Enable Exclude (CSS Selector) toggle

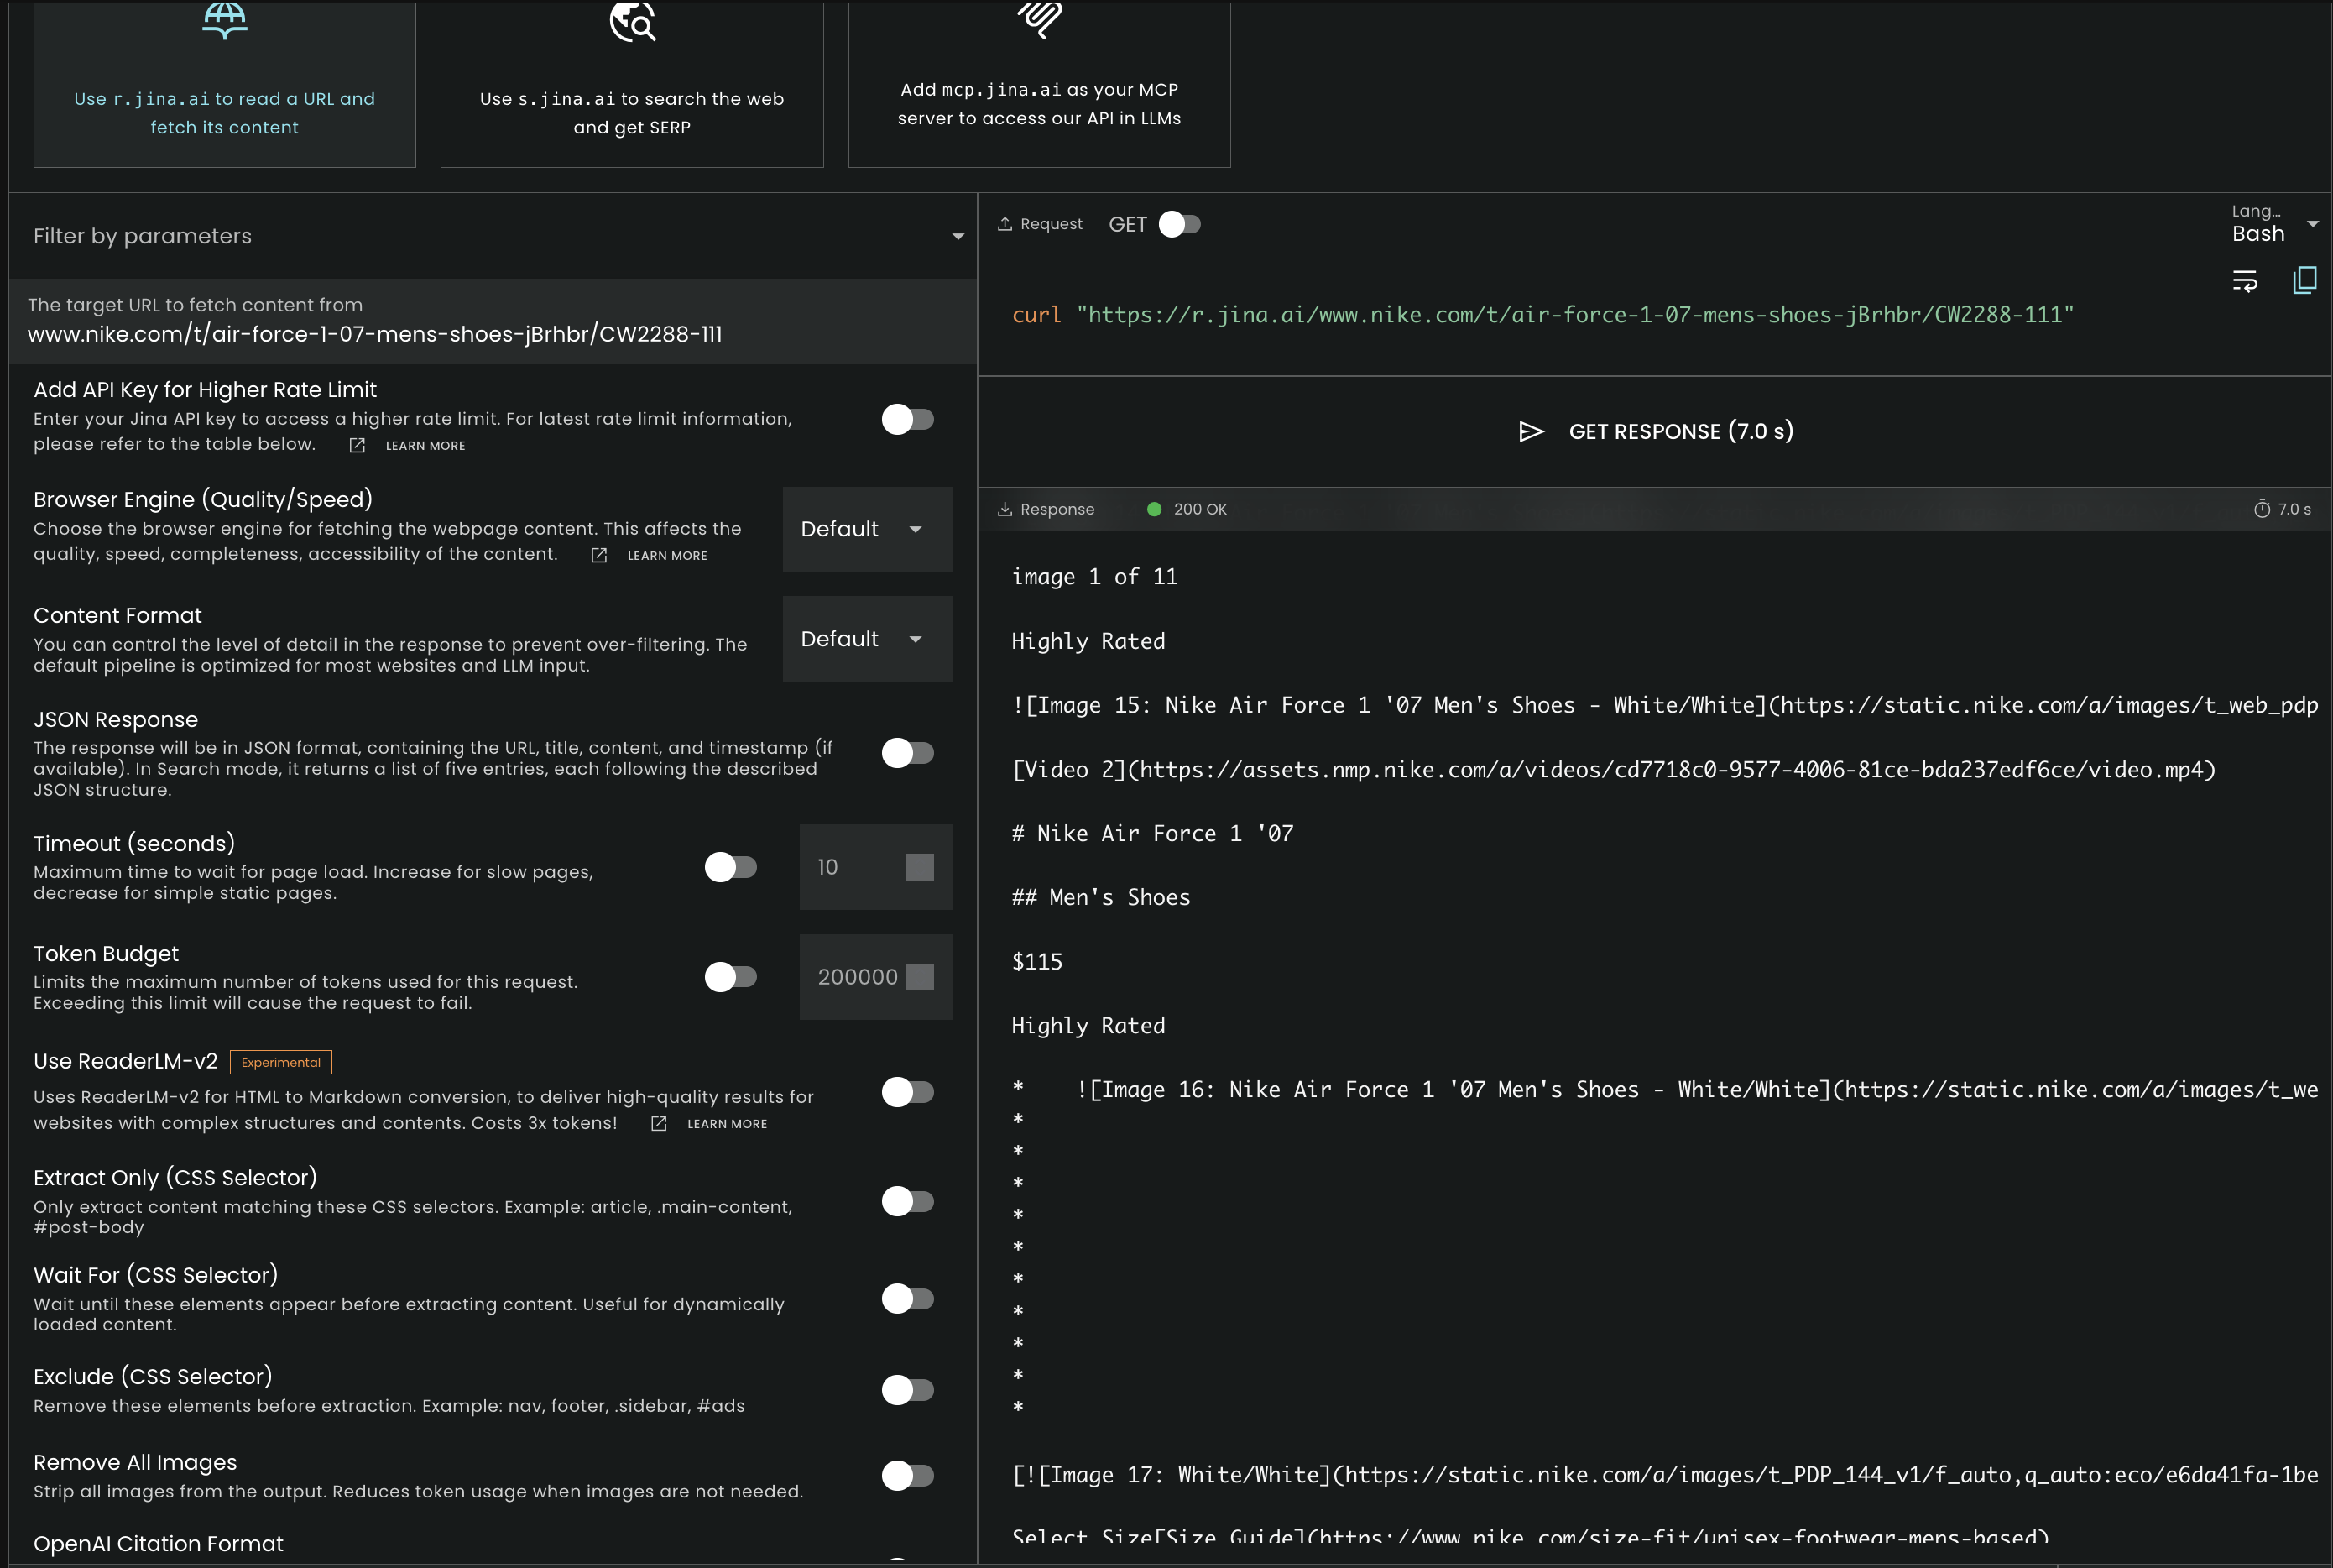[908, 1390]
